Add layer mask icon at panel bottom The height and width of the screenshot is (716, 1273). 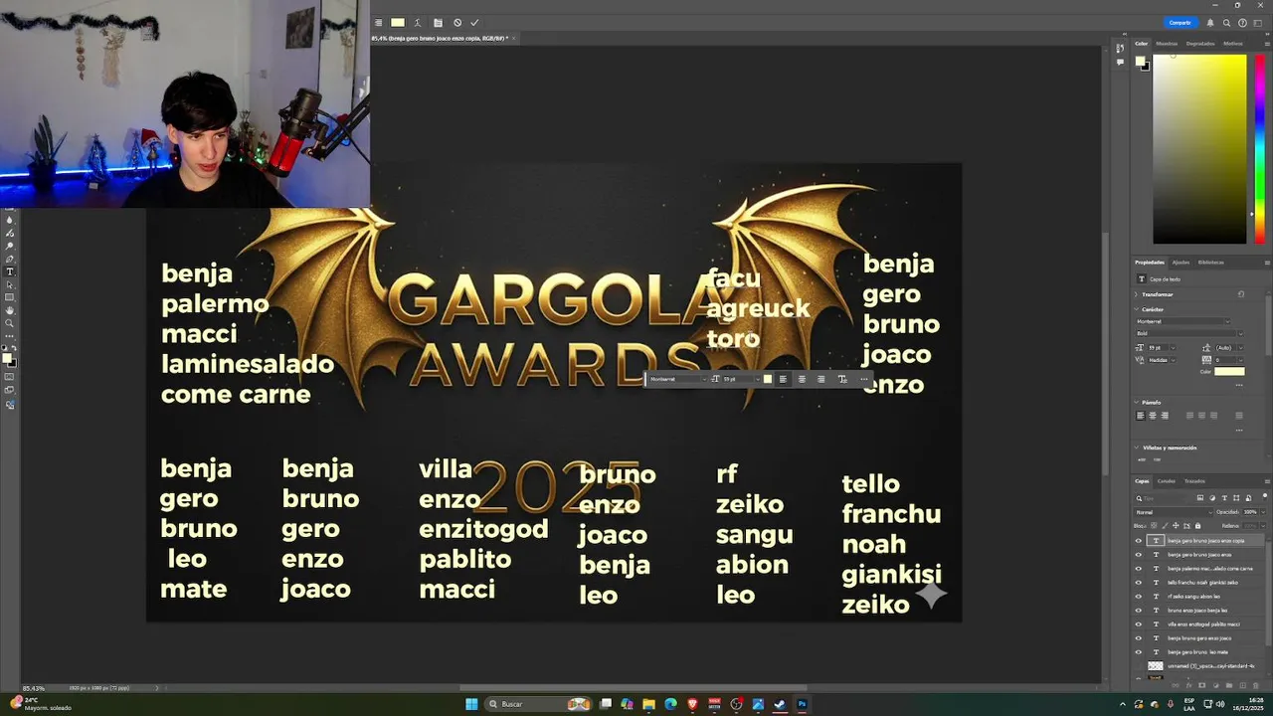click(x=1201, y=685)
